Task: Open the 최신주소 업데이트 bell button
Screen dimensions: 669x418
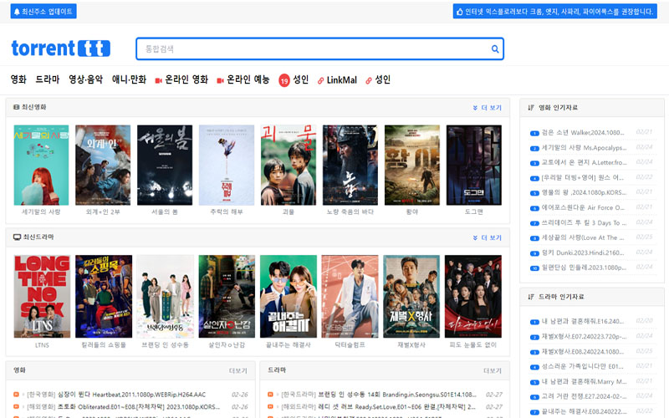Action: point(43,12)
